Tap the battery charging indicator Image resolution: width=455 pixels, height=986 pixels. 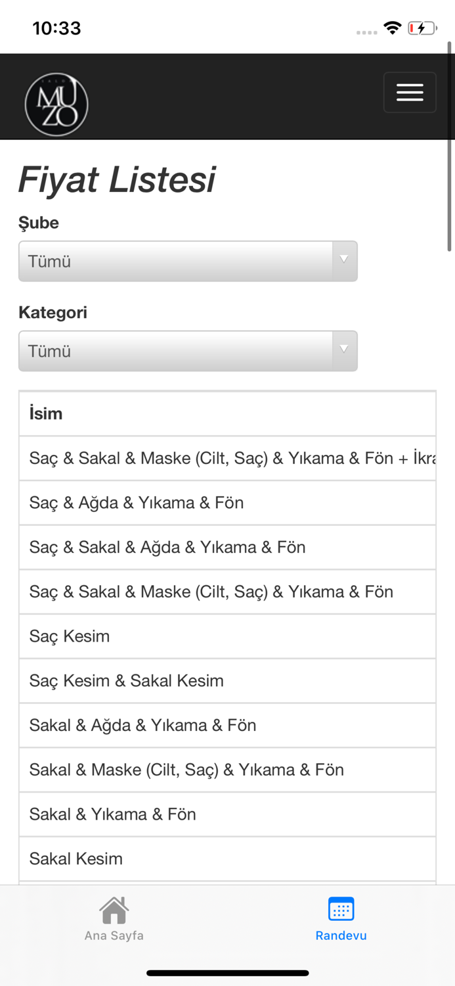click(x=422, y=28)
